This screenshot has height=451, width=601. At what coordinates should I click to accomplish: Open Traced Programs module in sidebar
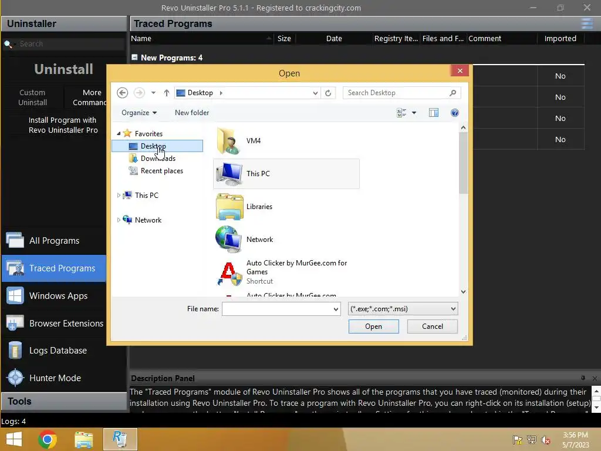54,268
